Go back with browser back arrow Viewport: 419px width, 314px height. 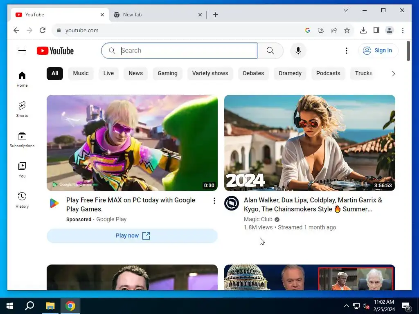click(x=16, y=30)
